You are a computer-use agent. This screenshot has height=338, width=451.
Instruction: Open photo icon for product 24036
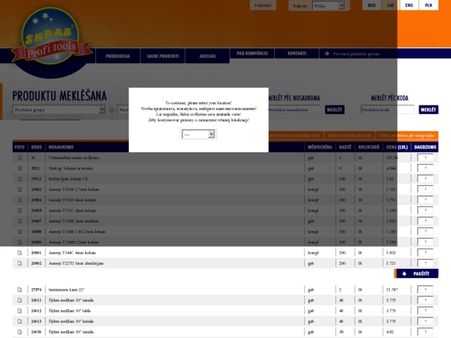coord(20,332)
